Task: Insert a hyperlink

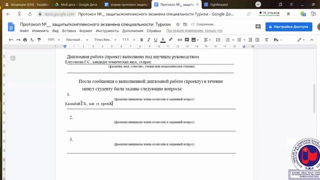Action: 179,40
